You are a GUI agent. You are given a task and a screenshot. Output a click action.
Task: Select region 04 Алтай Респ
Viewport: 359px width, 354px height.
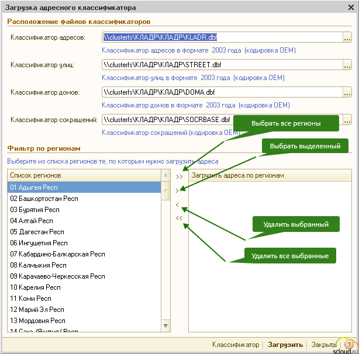84,221
